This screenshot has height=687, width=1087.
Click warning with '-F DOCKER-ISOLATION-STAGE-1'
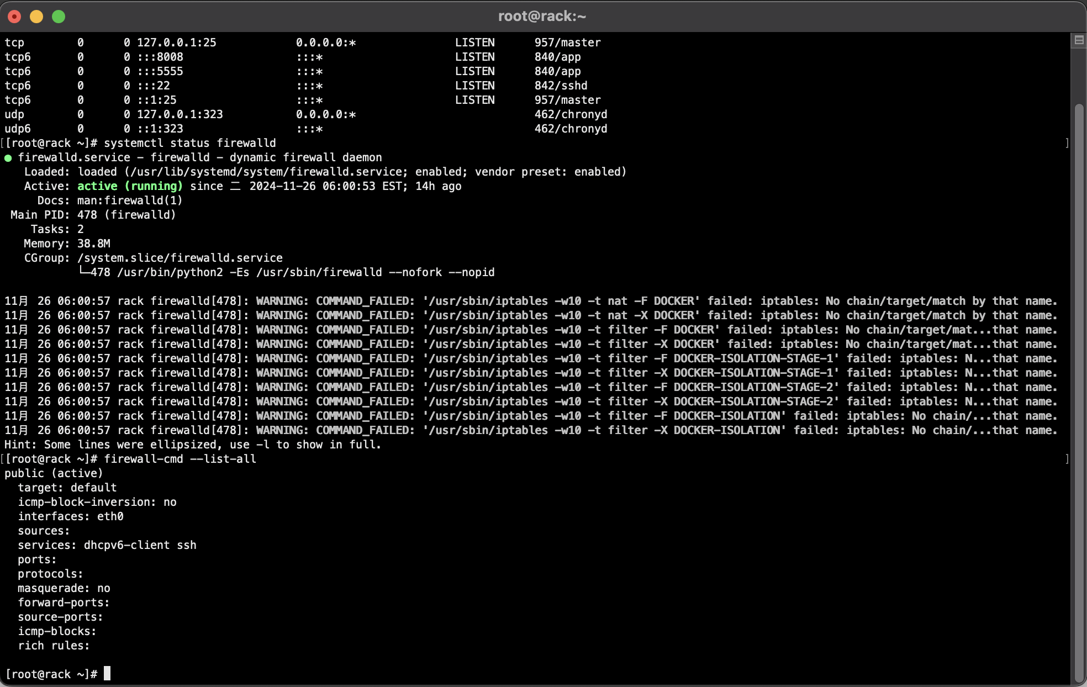tap(531, 358)
